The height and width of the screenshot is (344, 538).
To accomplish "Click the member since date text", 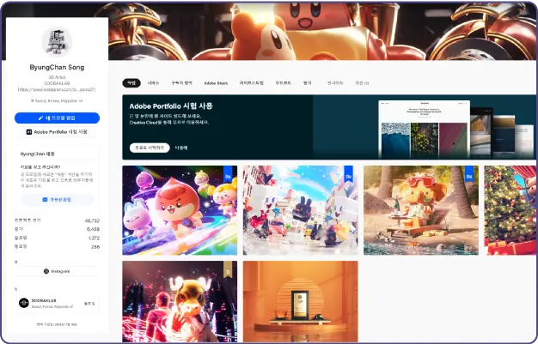I will click(57, 324).
